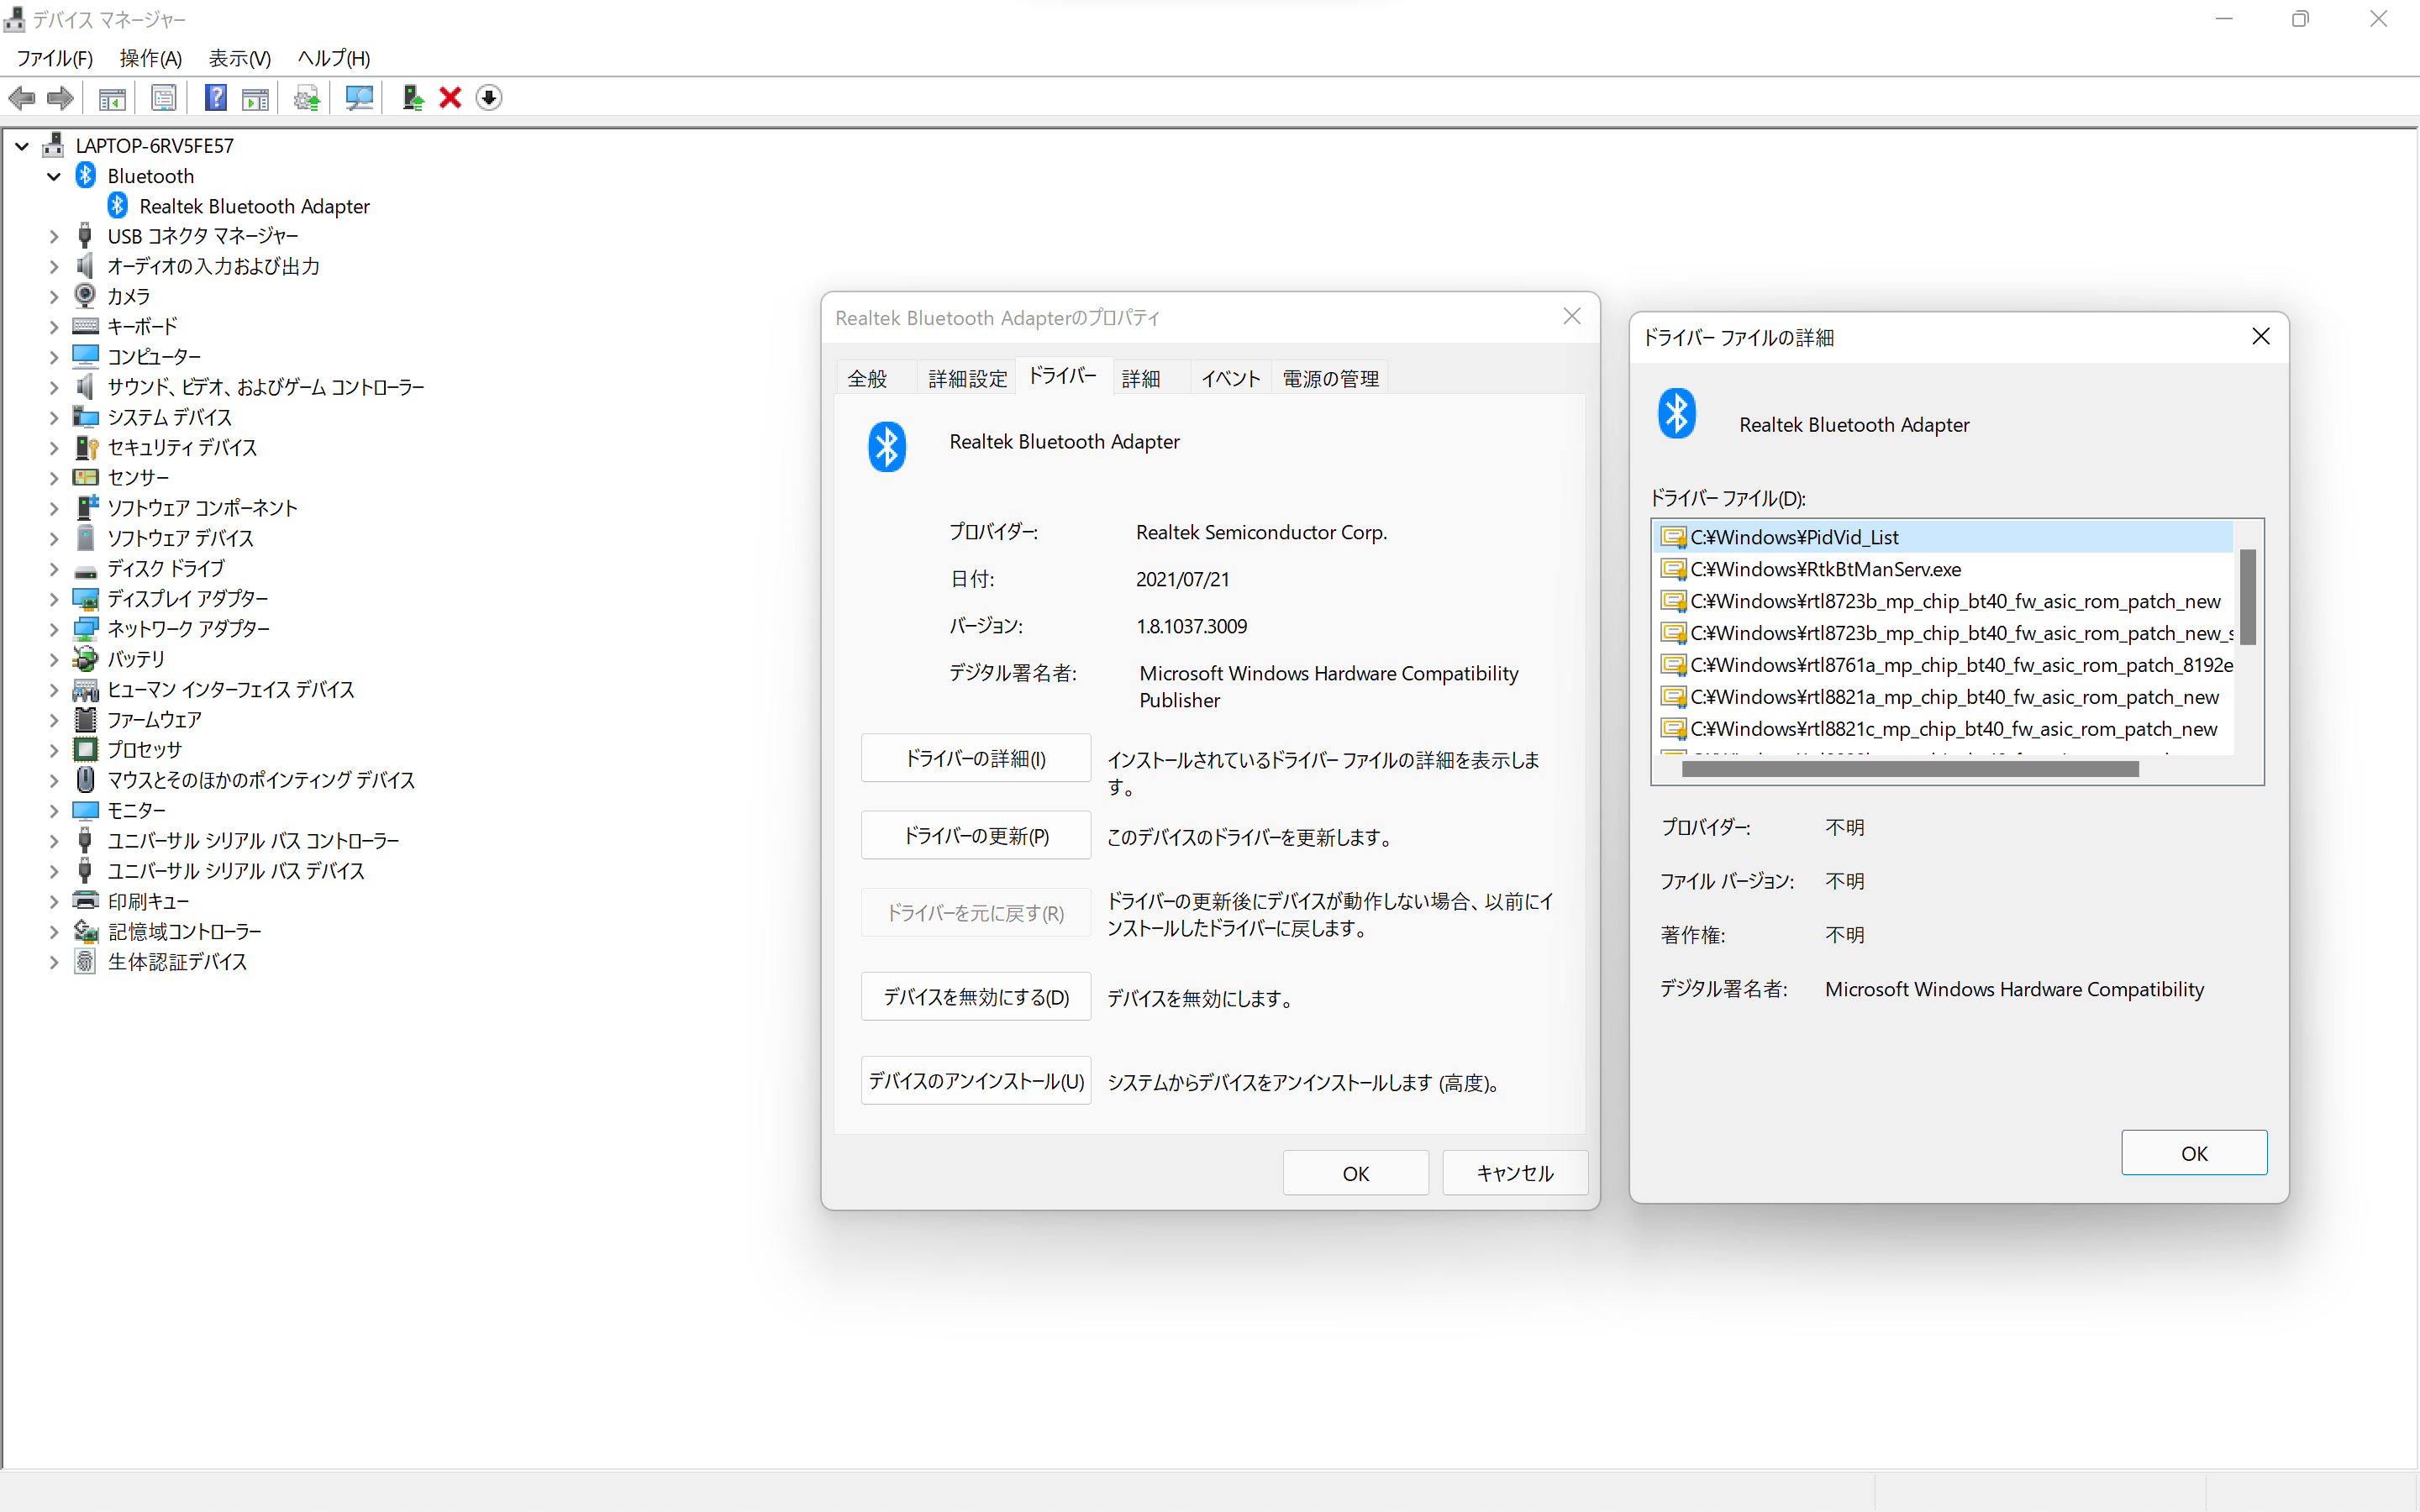This screenshot has width=2420, height=1512.
Task: Click the driver file list vertical scrollbar
Action: [2247, 597]
